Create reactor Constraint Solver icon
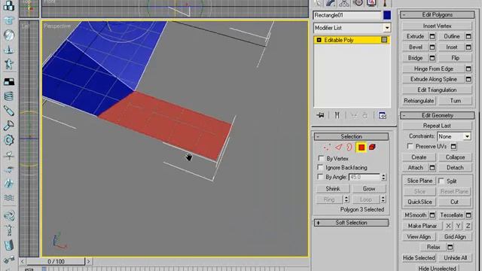 tap(9, 215)
